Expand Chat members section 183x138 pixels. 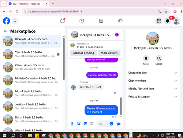153,81
